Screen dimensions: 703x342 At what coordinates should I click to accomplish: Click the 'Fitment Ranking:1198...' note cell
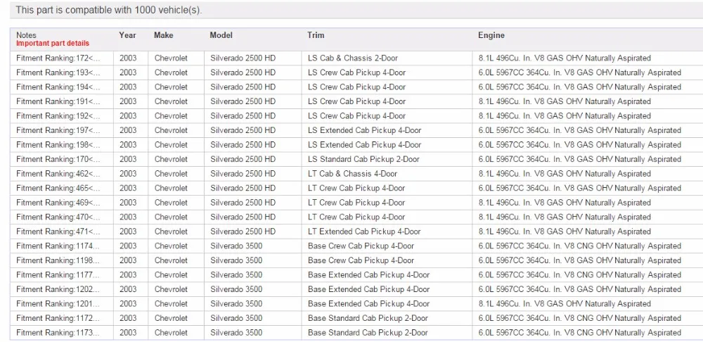click(x=62, y=260)
